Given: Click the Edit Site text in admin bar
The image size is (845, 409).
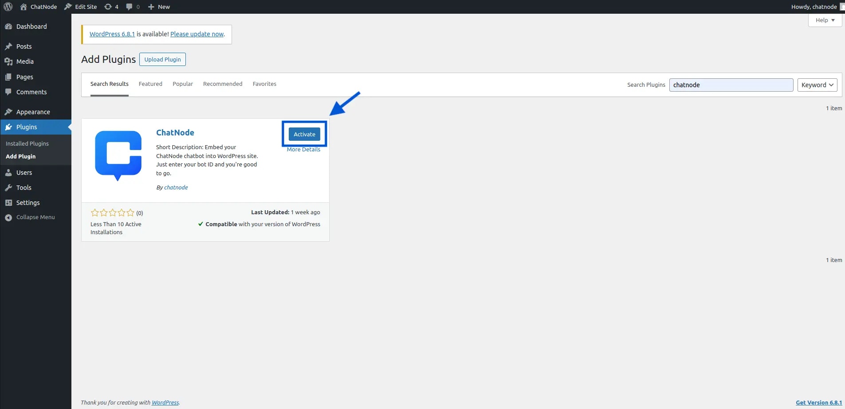Looking at the screenshot, I should tap(86, 7).
